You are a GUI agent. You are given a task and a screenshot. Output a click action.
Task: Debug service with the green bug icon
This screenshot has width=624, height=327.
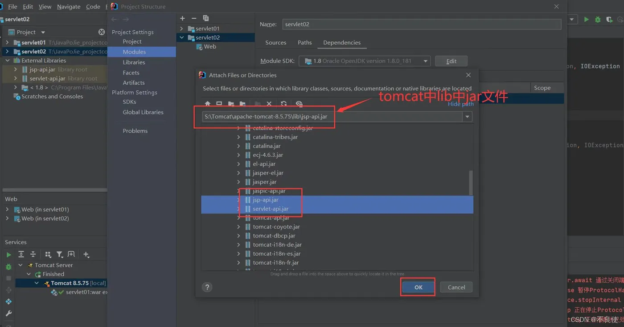click(8, 266)
